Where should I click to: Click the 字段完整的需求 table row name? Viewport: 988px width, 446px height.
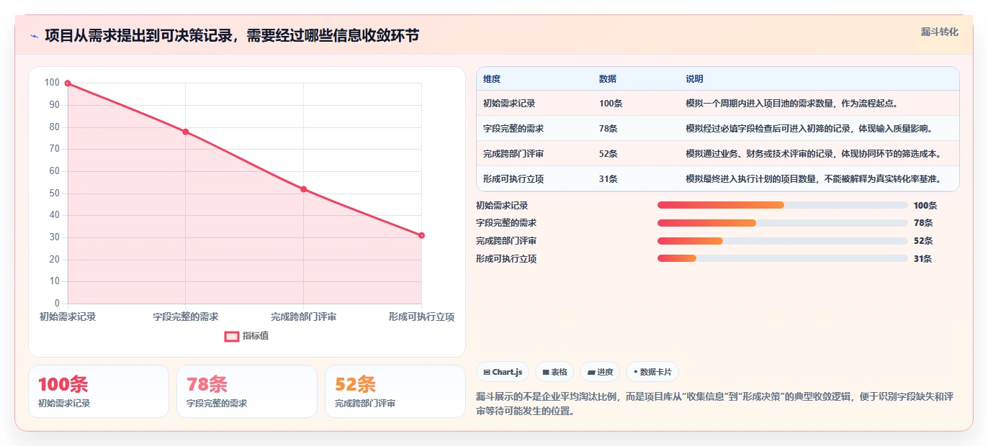(513, 129)
